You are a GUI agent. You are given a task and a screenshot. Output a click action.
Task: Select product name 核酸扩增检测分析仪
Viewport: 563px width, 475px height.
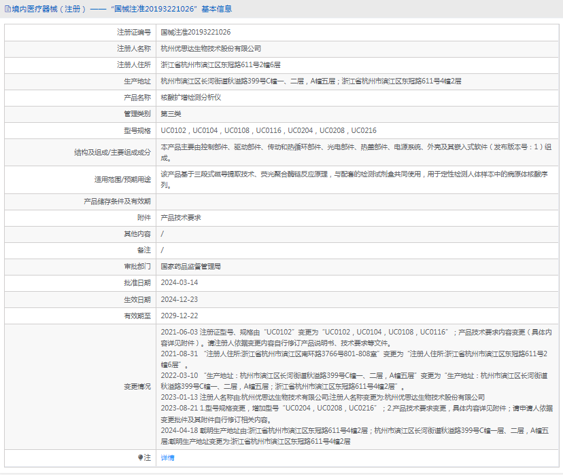190,98
